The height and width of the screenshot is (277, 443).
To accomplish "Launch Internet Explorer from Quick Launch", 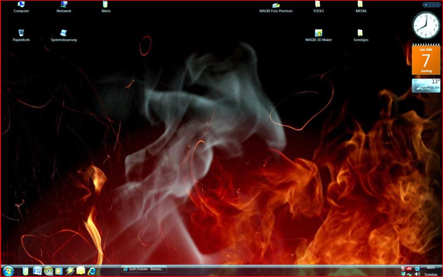I will coord(92,271).
